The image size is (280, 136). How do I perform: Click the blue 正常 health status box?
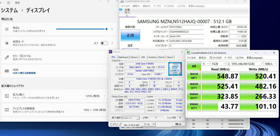[x=130, y=36]
